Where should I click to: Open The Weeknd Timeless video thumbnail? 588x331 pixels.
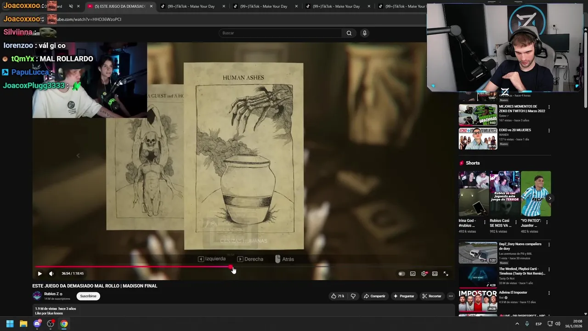478,277
